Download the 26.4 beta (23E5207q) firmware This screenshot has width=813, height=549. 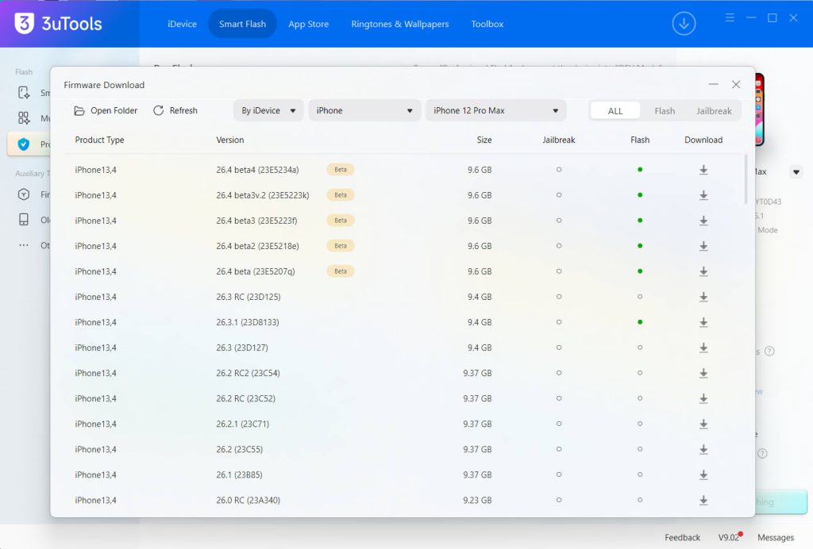coord(703,271)
